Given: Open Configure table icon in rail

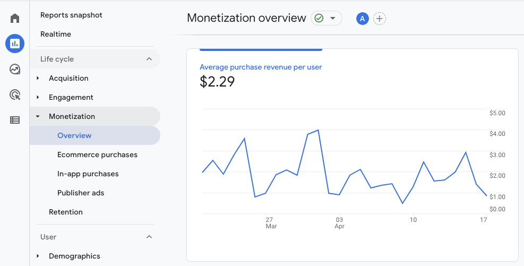Looking at the screenshot, I should (x=15, y=120).
